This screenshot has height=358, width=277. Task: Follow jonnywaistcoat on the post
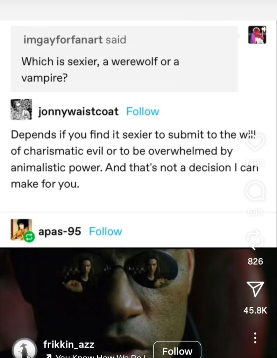143,111
